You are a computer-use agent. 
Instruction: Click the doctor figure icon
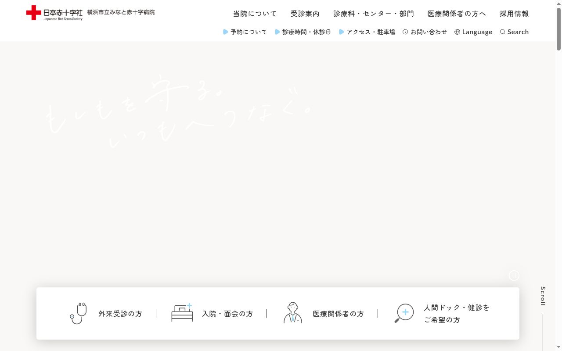click(x=293, y=313)
